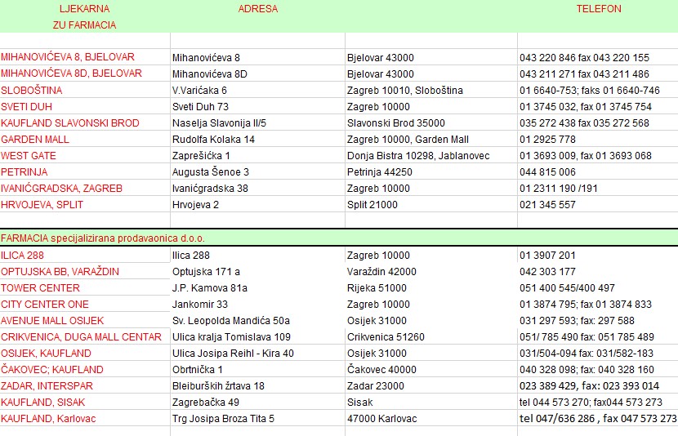Screen dimensions: 678x436
Task: Select the WEST GATE pharmacy entry
Action: click(29, 156)
